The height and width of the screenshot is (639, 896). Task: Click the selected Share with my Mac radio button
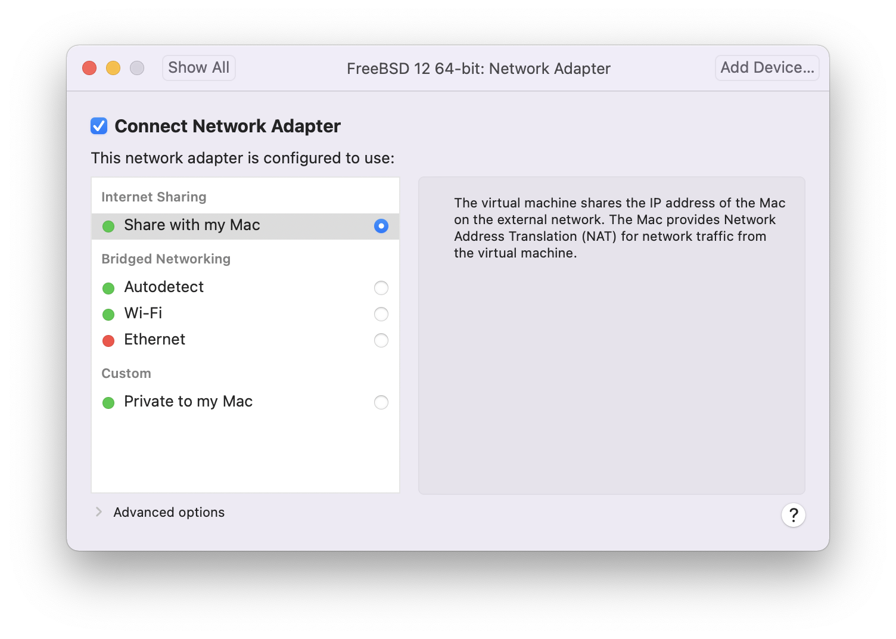[x=381, y=226]
